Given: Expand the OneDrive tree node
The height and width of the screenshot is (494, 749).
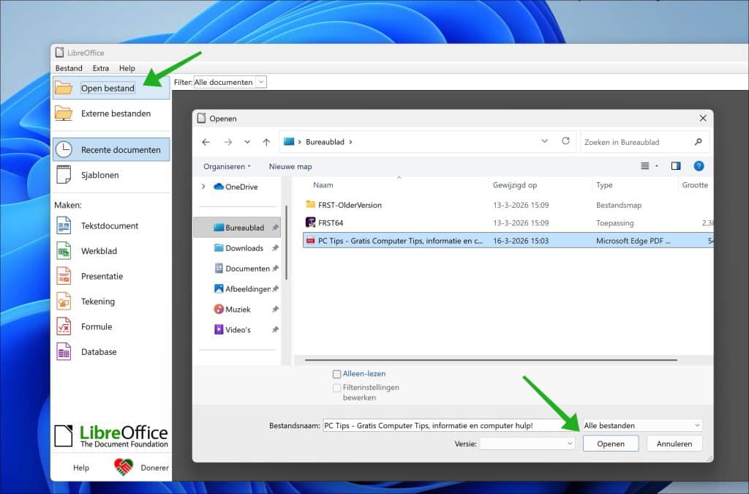Looking at the screenshot, I should coord(203,187).
